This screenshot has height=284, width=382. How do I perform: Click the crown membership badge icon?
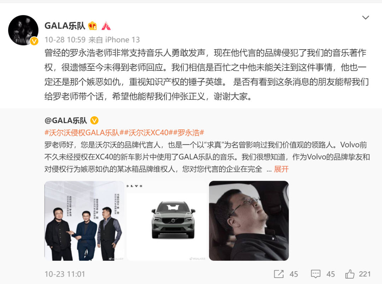pyautogui.click(x=93, y=26)
